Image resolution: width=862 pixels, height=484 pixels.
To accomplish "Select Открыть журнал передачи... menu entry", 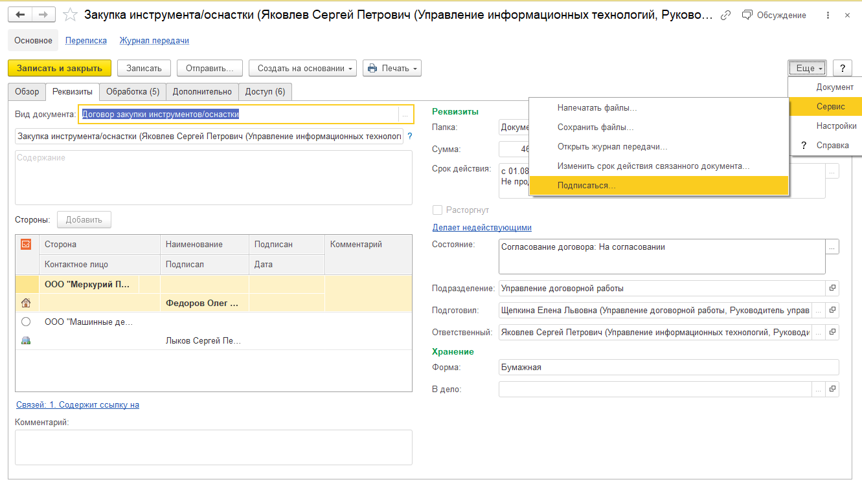I will pyautogui.click(x=659, y=147).
